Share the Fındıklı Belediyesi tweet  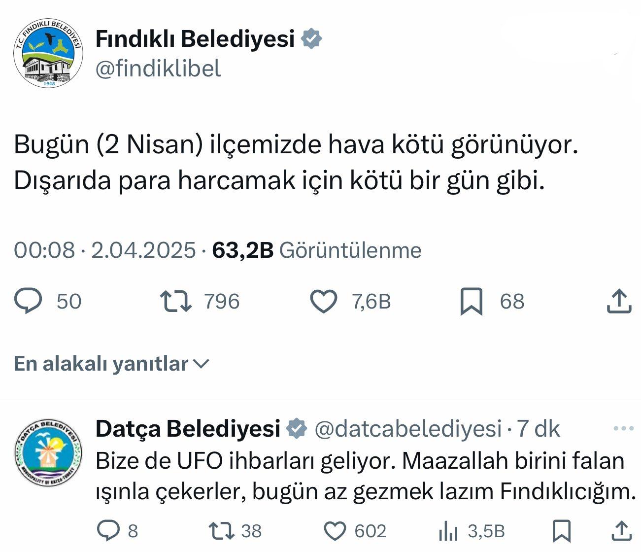coord(618,301)
